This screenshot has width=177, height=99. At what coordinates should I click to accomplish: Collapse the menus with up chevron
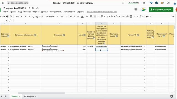(x=173, y=16)
